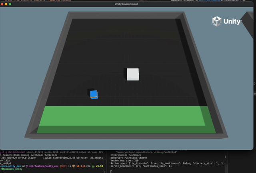
Task: Click the Python snake icon before v3.10
Action: (x=93, y=166)
